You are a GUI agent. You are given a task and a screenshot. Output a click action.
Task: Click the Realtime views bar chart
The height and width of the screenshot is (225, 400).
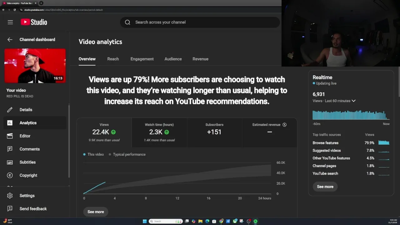tap(351, 115)
